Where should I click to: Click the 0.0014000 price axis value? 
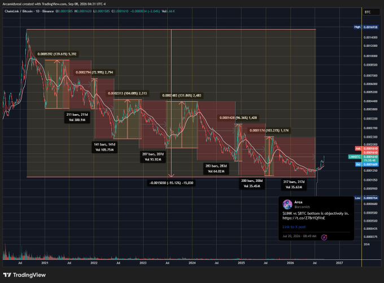coord(370,37)
